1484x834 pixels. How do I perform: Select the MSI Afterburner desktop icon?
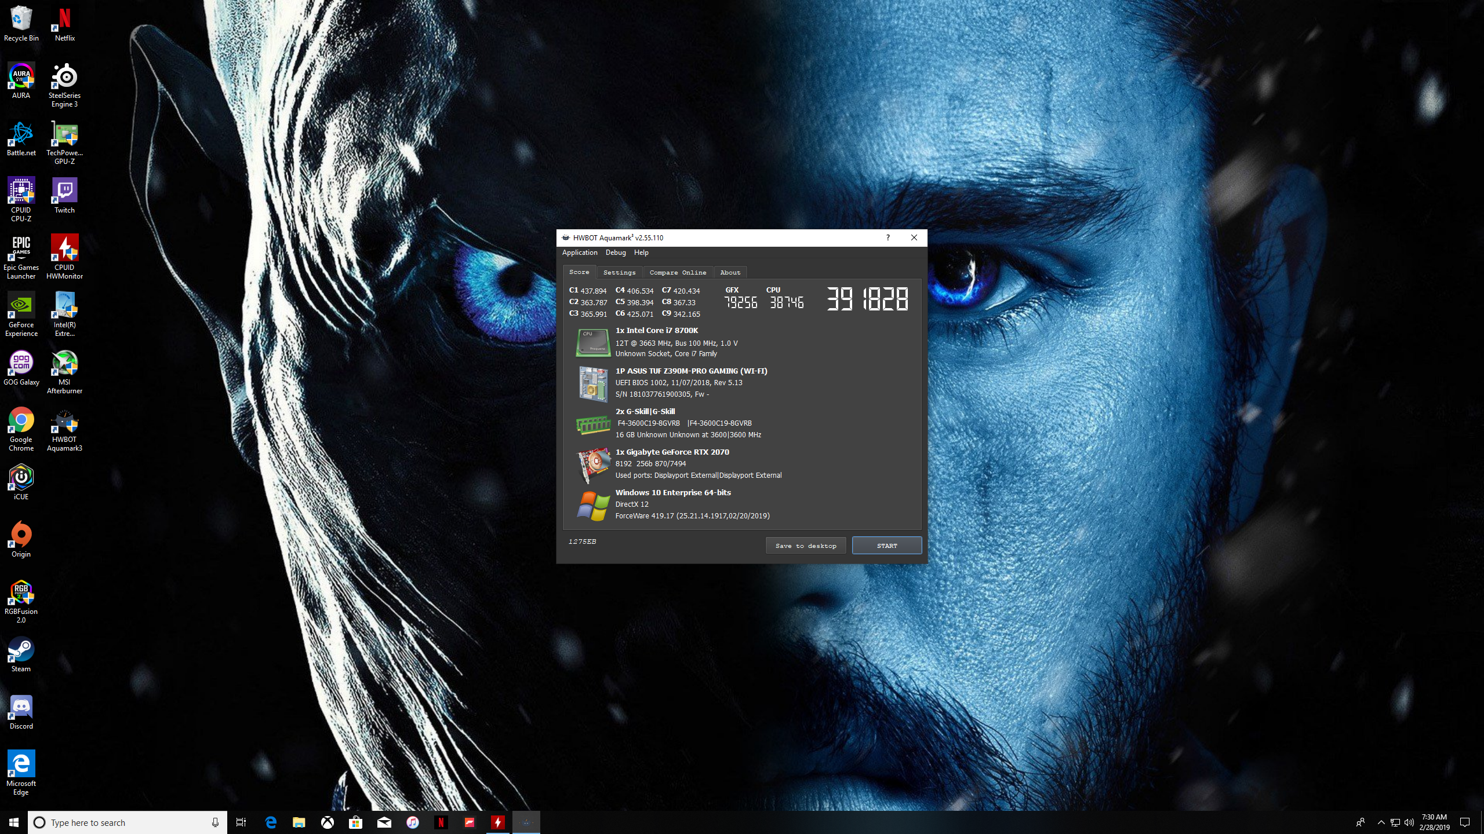coord(65,372)
